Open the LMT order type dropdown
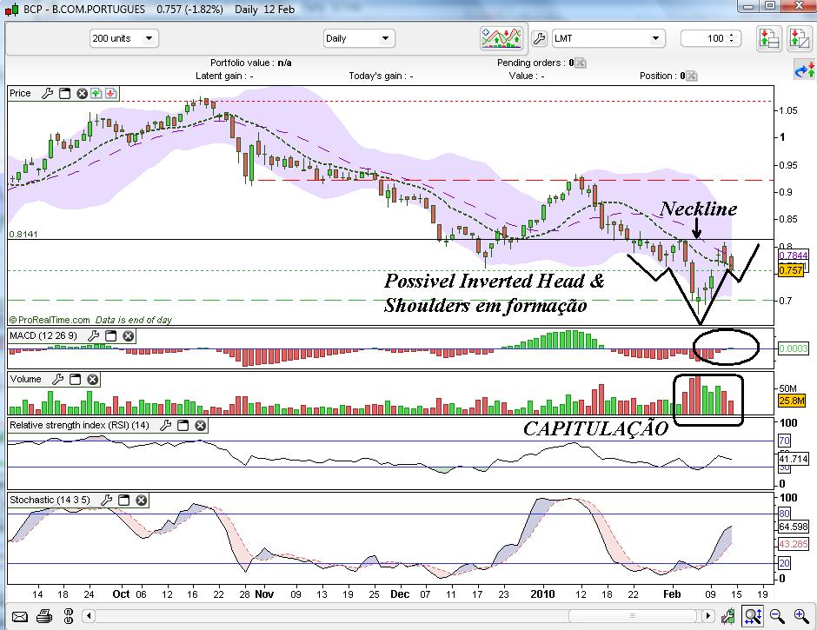This screenshot has width=817, height=630. [x=608, y=38]
